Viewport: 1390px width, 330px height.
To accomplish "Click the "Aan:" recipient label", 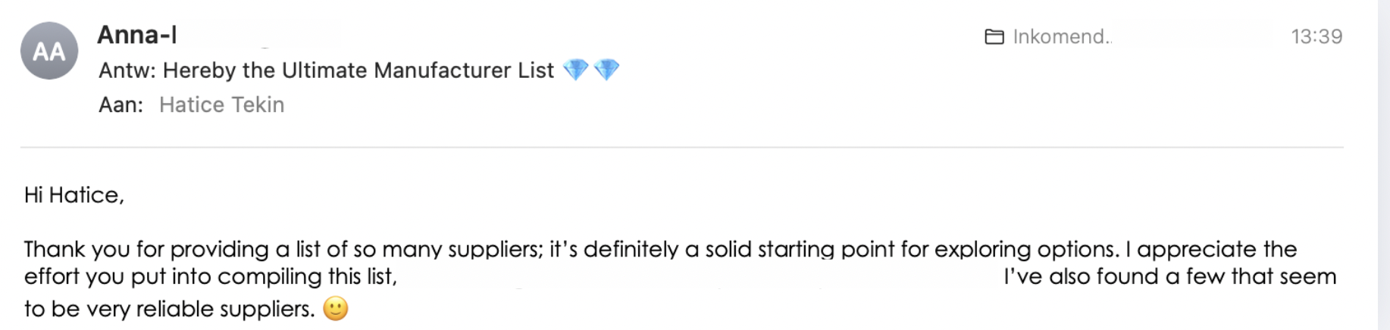I will click(121, 104).
